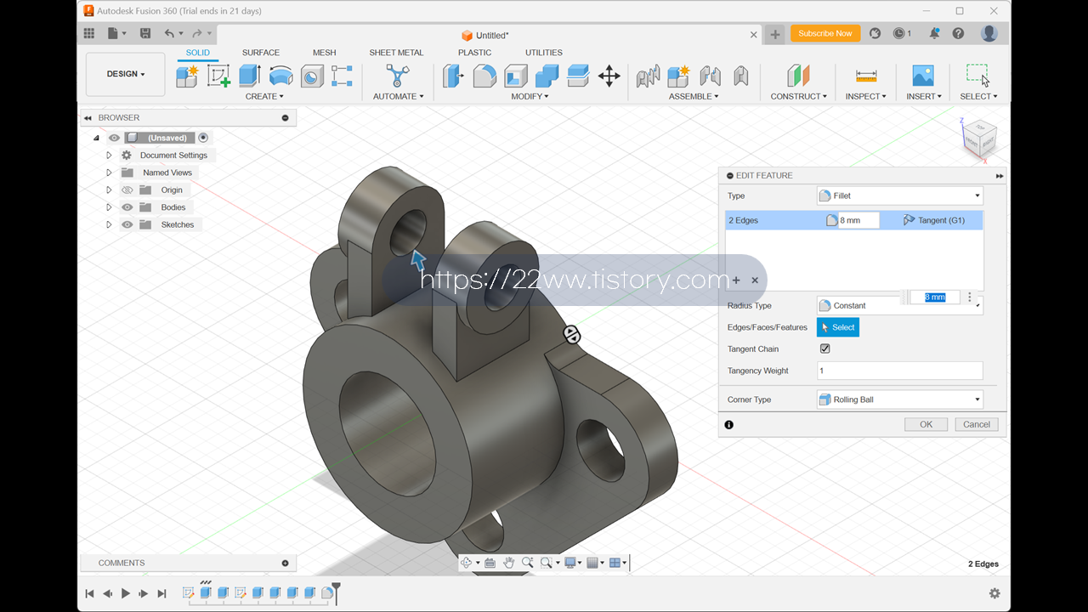
Task: Select the Shell tool
Action: [x=516, y=76]
